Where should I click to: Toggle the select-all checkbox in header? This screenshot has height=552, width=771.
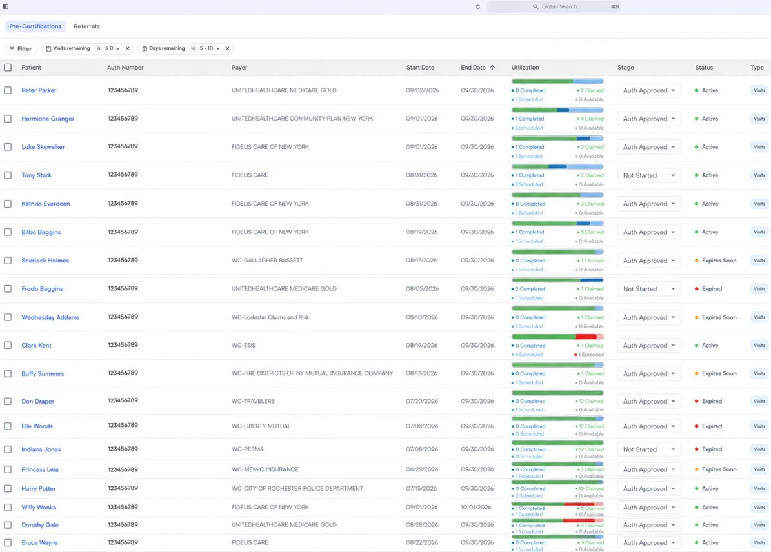tap(8, 68)
